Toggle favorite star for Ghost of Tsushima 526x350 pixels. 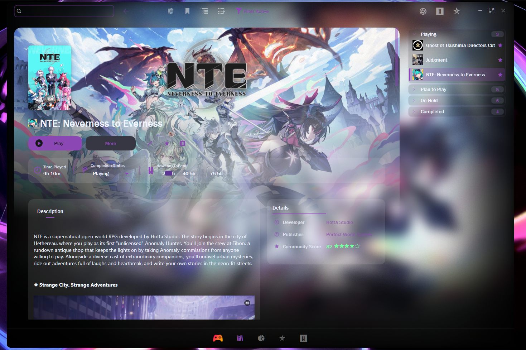click(500, 45)
